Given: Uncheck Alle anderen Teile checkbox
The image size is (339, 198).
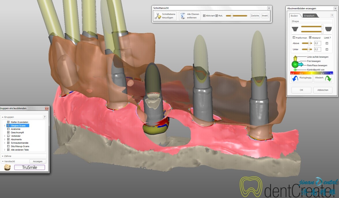Looking at the screenshot, I should point(8,150).
